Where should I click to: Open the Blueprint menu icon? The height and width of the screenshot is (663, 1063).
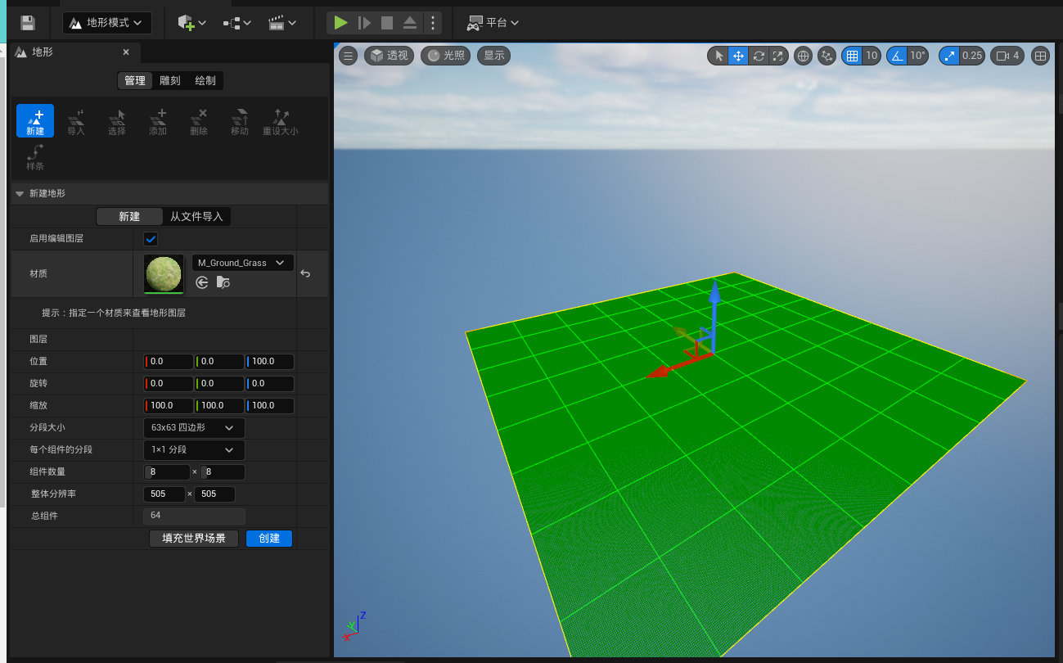tap(237, 23)
